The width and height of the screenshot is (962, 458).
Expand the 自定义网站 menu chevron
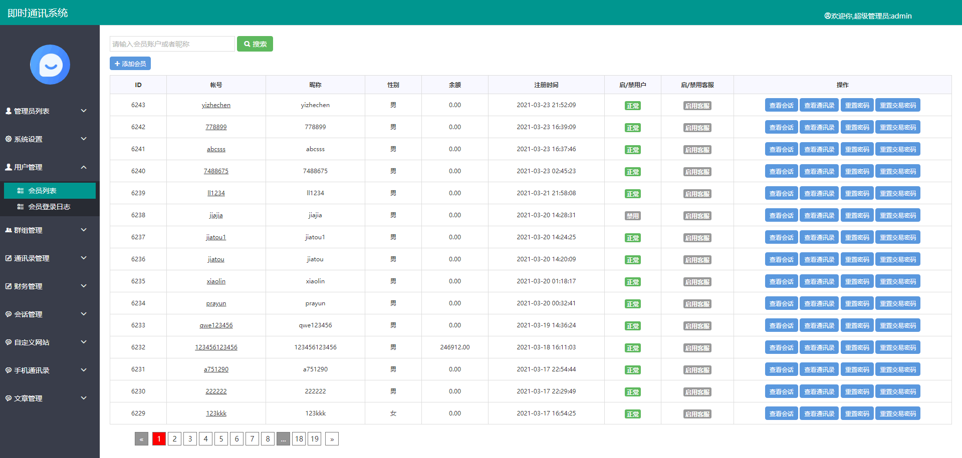click(84, 342)
